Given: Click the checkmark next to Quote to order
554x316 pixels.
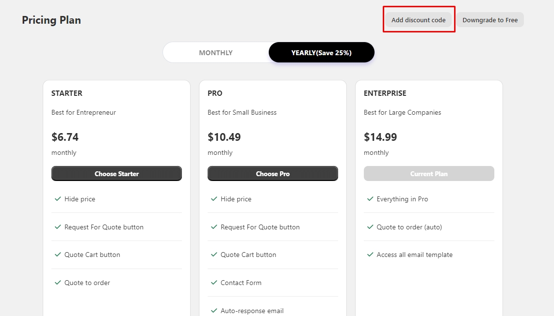Looking at the screenshot, I should [x=58, y=283].
